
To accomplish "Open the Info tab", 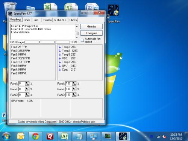I will pos(36,20).
